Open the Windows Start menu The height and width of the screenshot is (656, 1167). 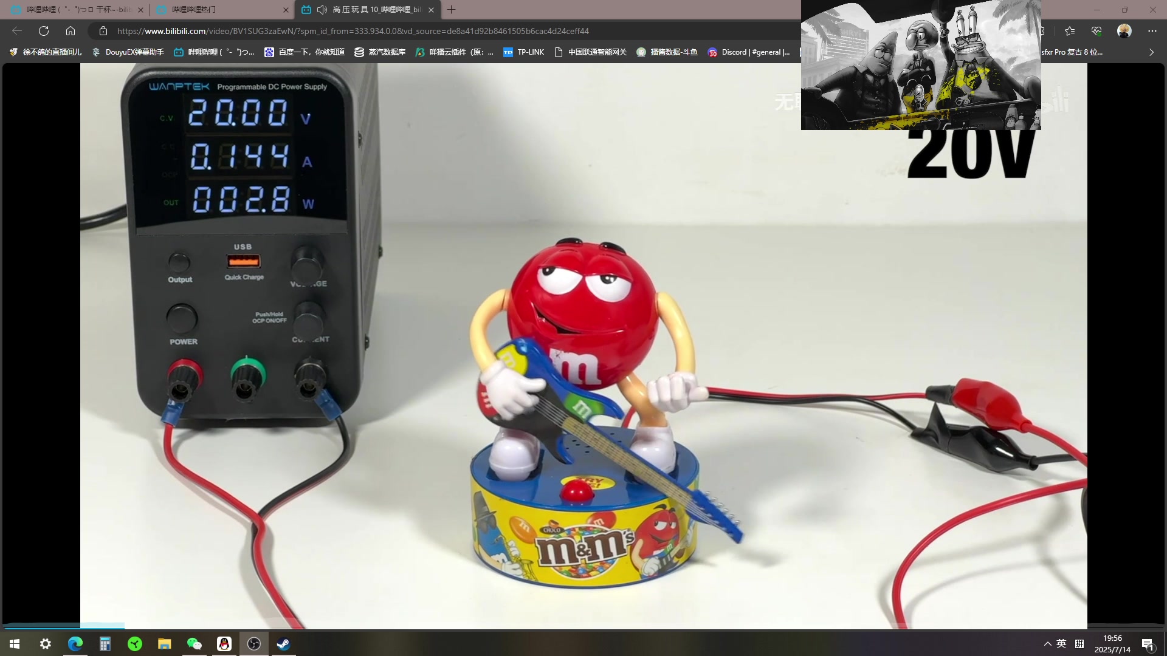click(15, 644)
